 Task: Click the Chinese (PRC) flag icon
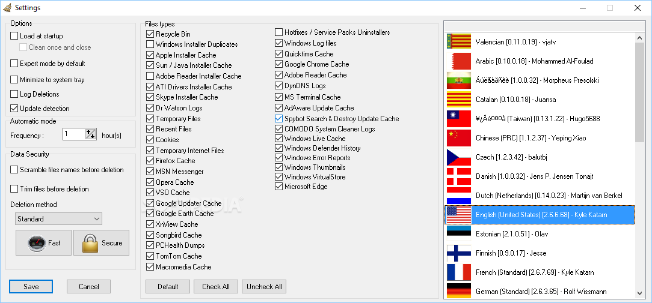[459, 138]
